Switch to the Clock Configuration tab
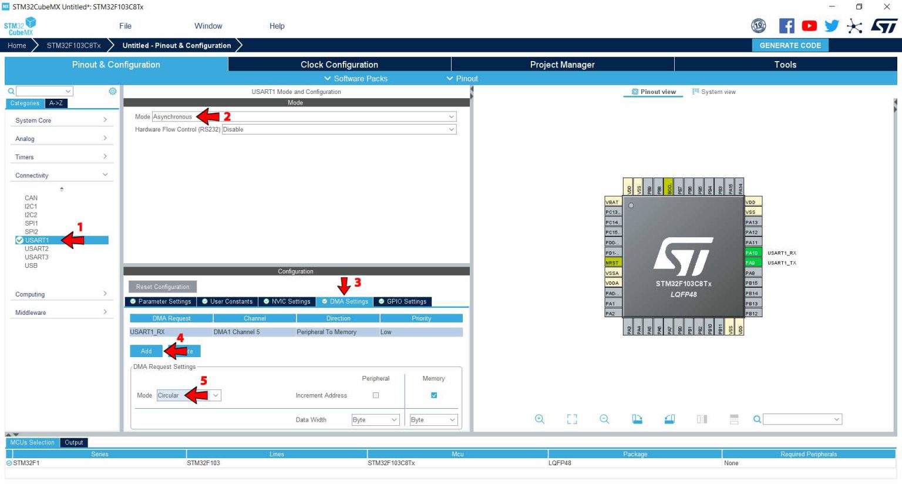 [338, 64]
